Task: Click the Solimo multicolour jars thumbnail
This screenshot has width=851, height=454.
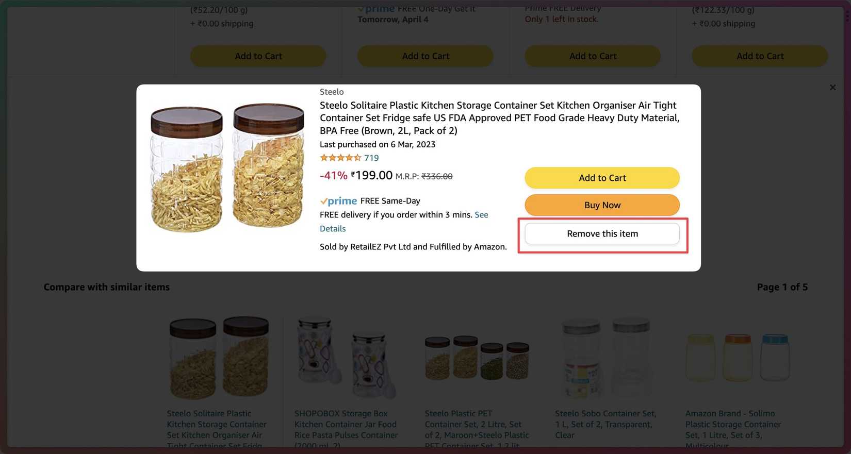Action: point(737,358)
